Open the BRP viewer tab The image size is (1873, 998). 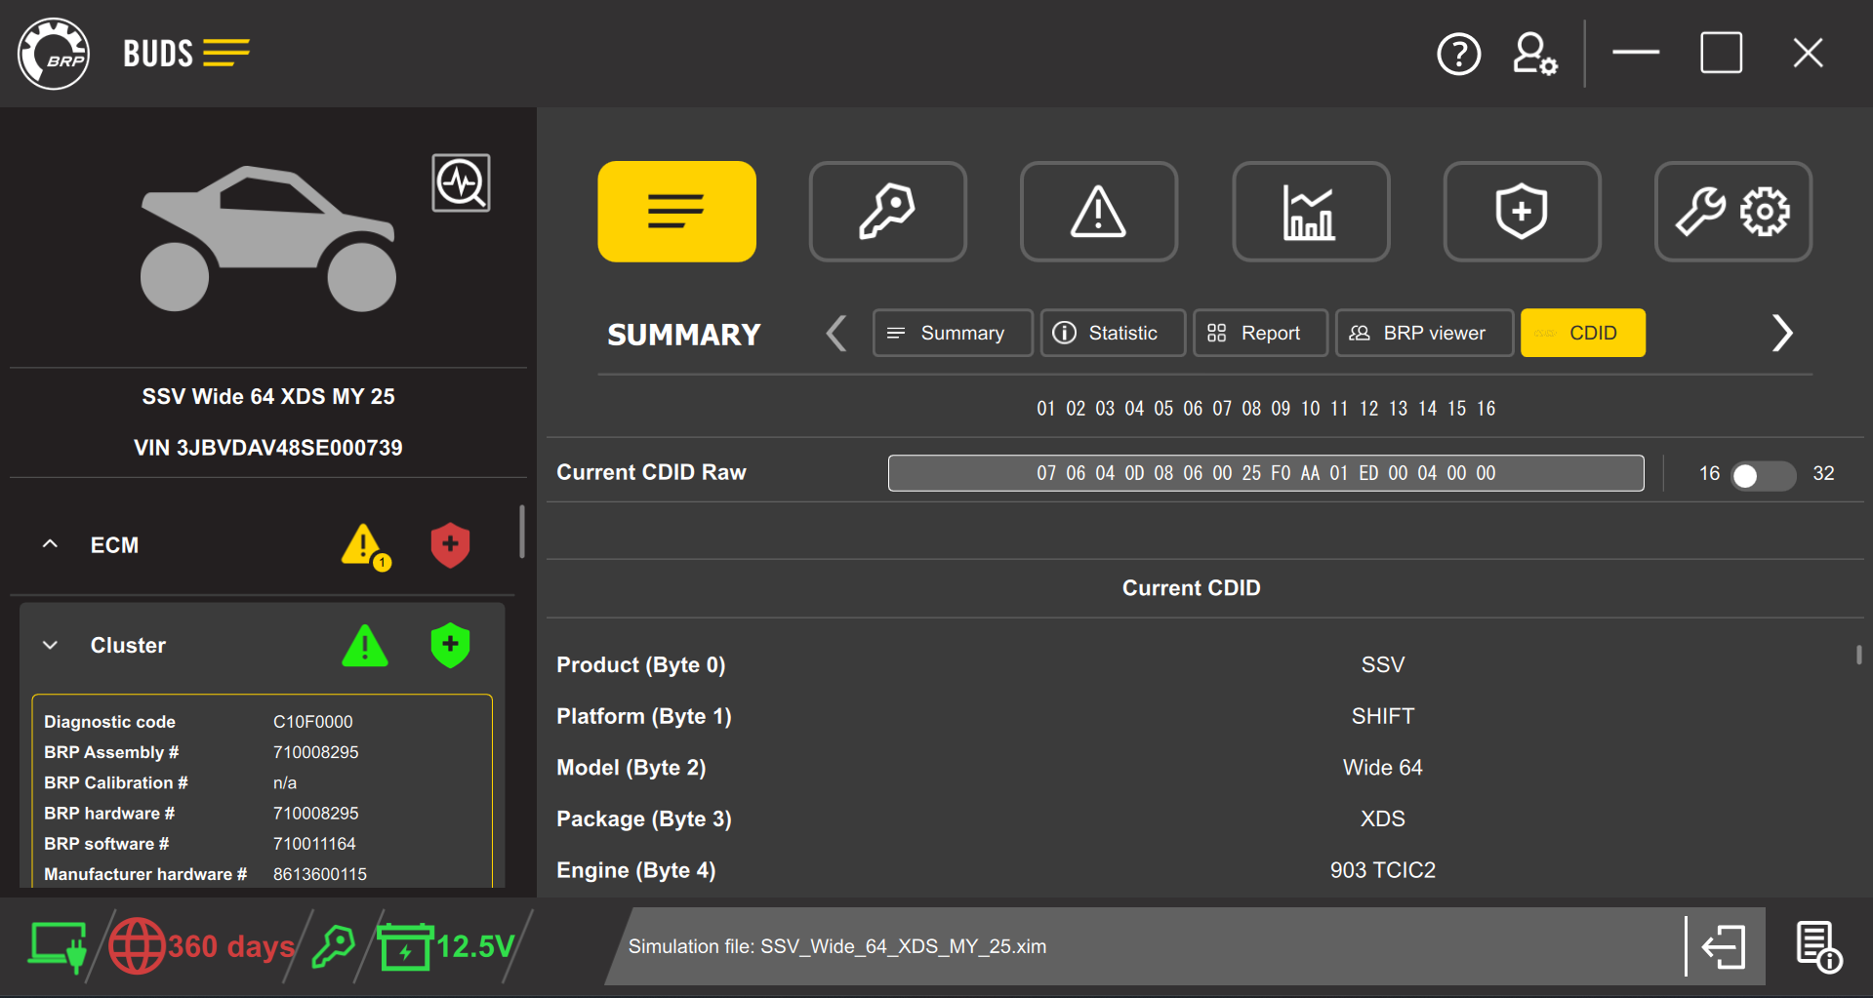click(1423, 333)
